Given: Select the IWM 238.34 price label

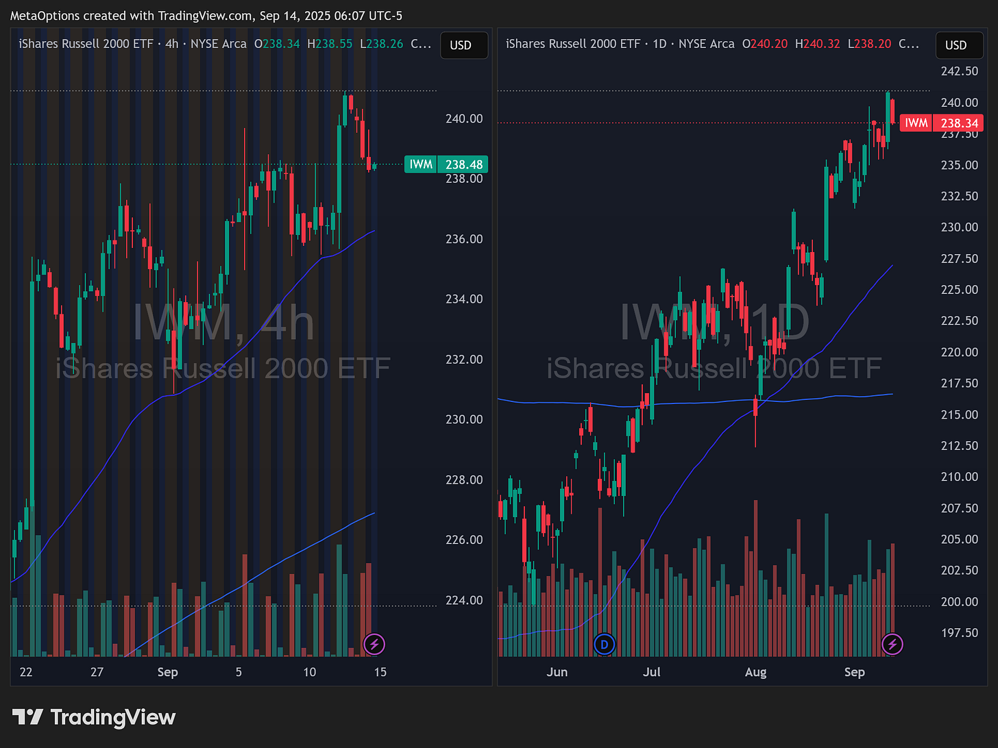Looking at the screenshot, I should [942, 123].
